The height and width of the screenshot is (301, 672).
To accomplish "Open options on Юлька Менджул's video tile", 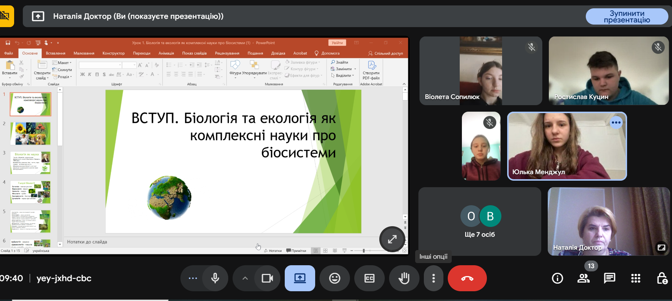I will (x=616, y=122).
